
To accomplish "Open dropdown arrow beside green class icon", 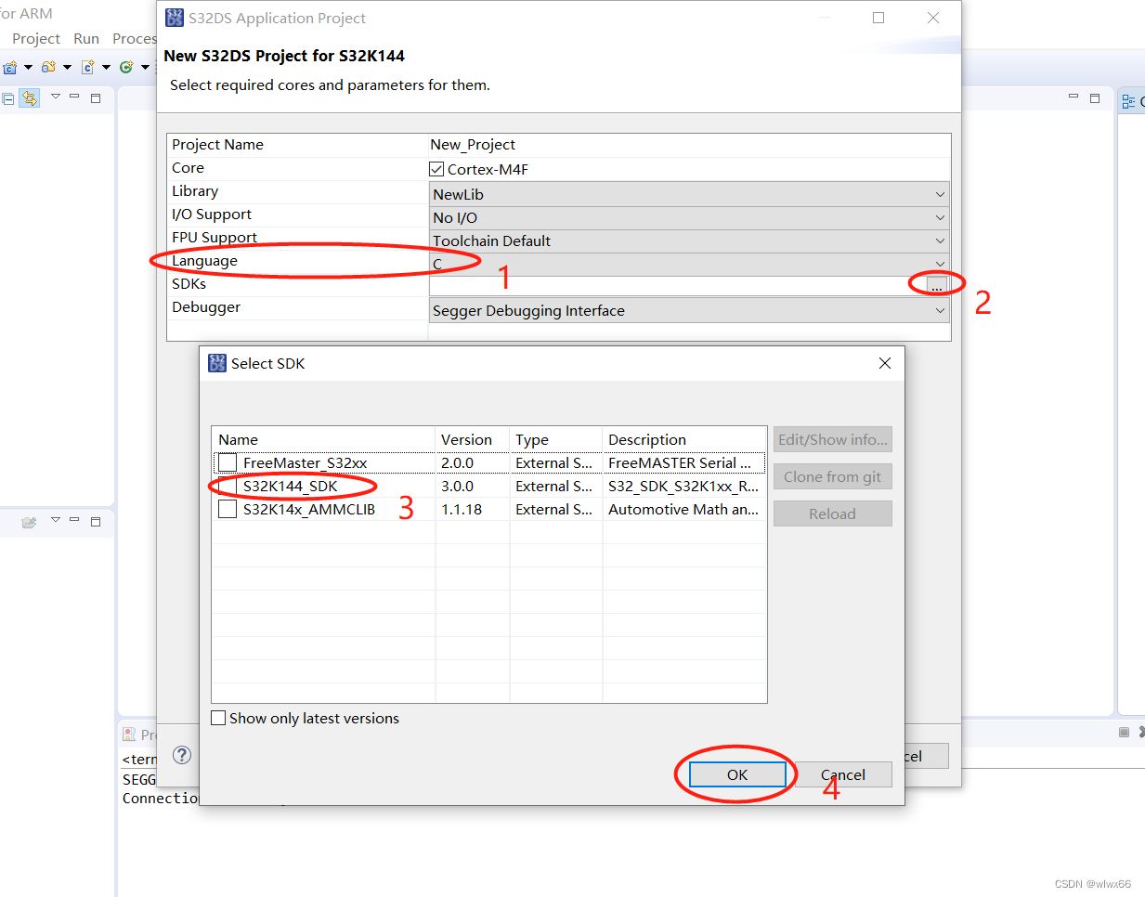I will [145, 67].
